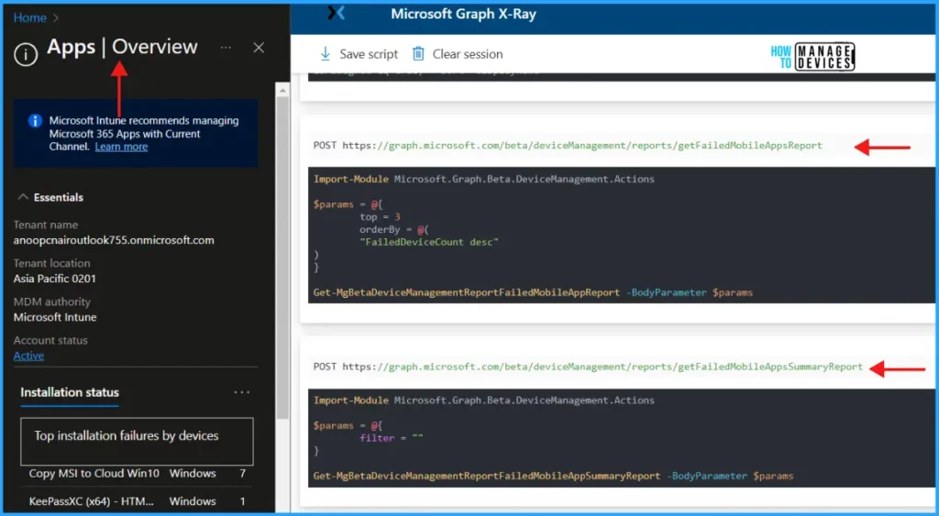Click the Get-MgBetaDeviceManagementReportFailedMobileAppSummaryReport command line

point(553,476)
